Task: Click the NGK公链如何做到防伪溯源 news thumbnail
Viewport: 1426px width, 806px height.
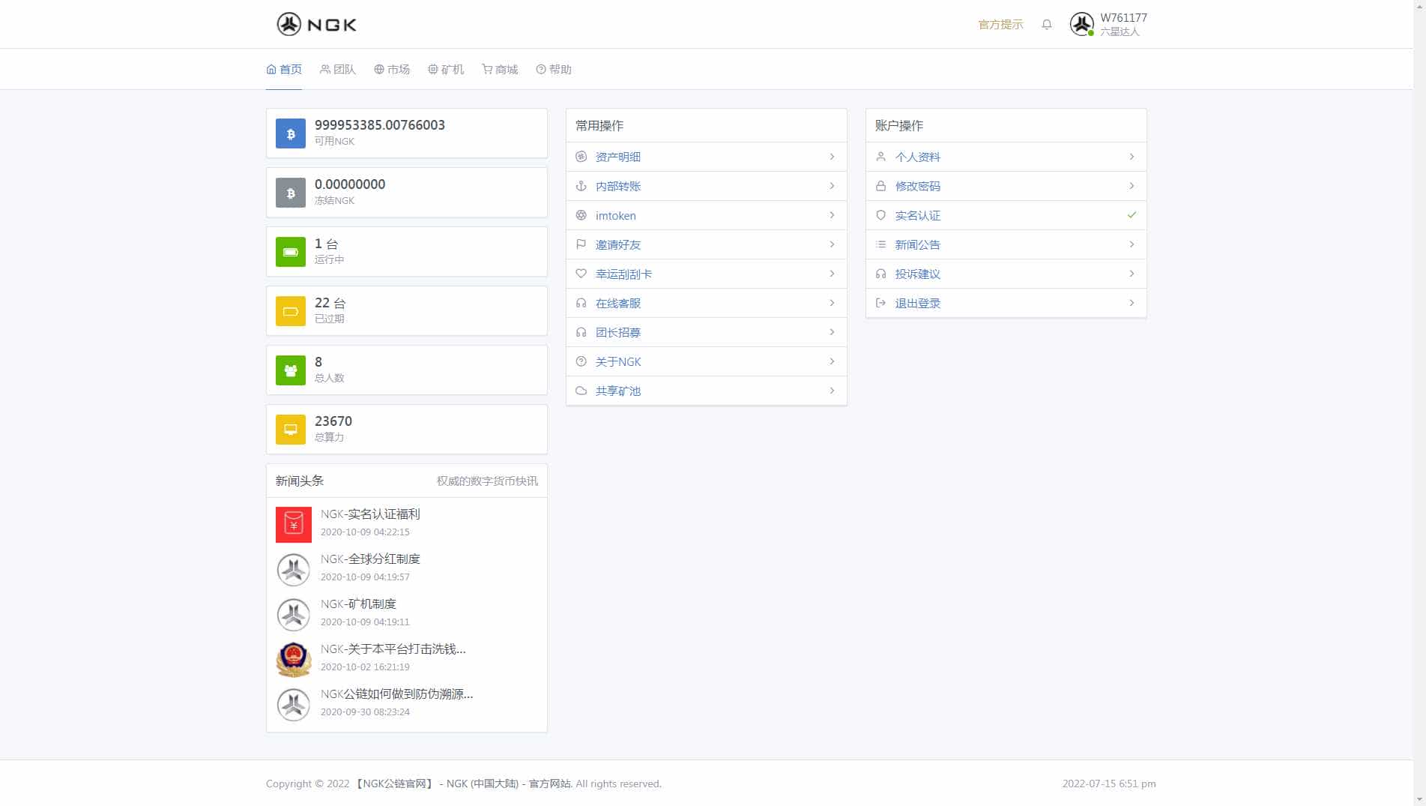Action: (294, 705)
